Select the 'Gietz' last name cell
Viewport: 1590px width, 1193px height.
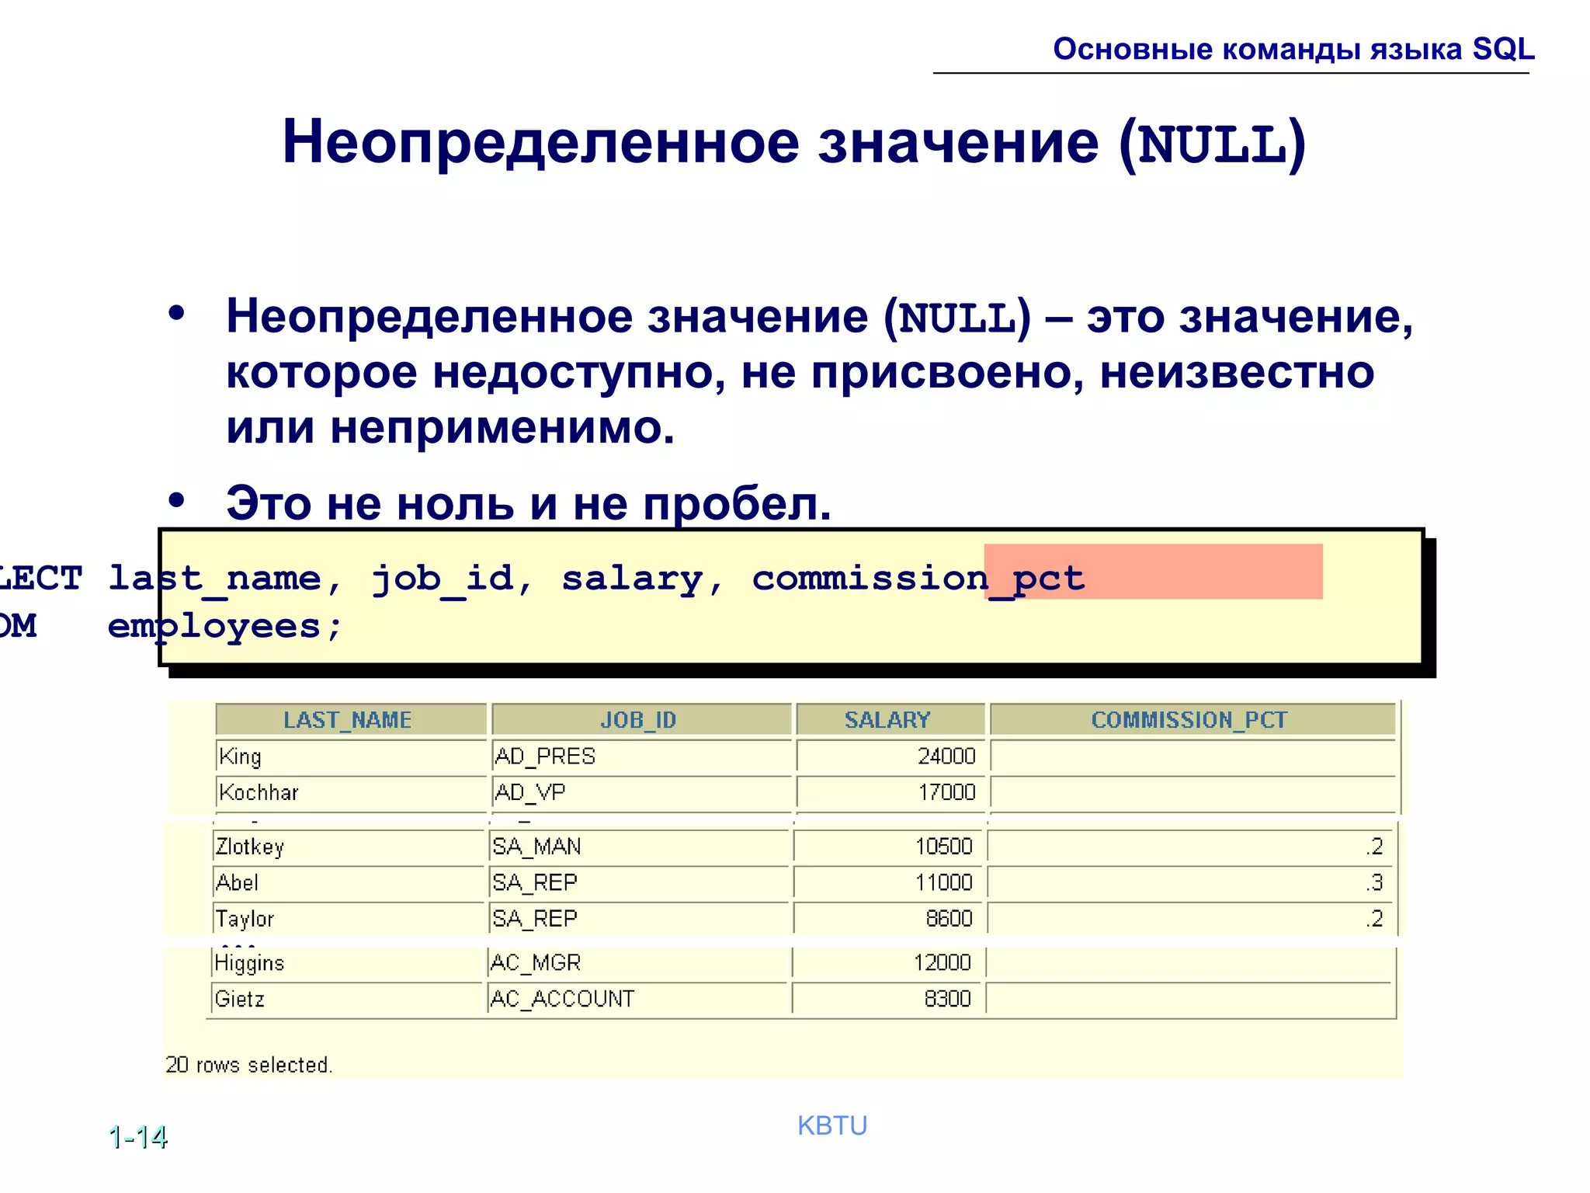pyautogui.click(x=346, y=998)
